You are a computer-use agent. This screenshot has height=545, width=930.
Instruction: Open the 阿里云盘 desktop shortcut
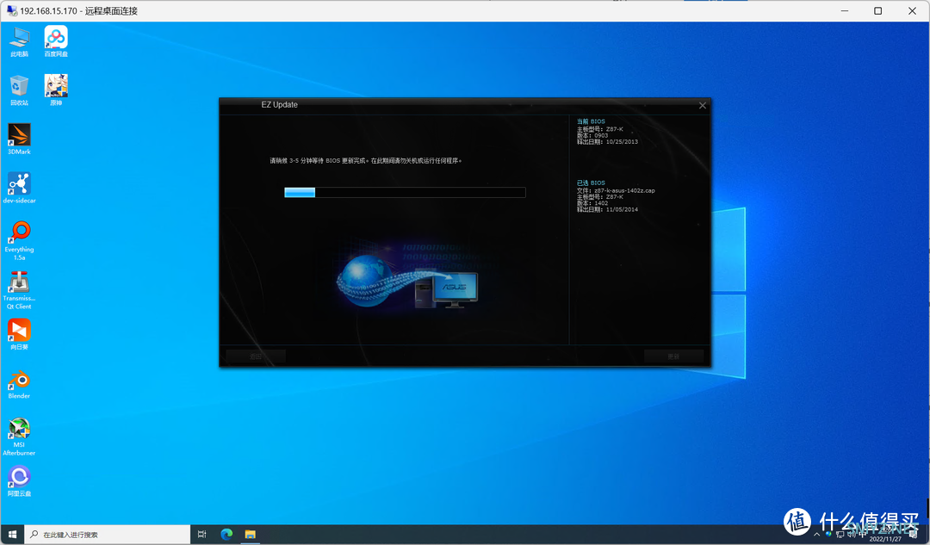19,481
